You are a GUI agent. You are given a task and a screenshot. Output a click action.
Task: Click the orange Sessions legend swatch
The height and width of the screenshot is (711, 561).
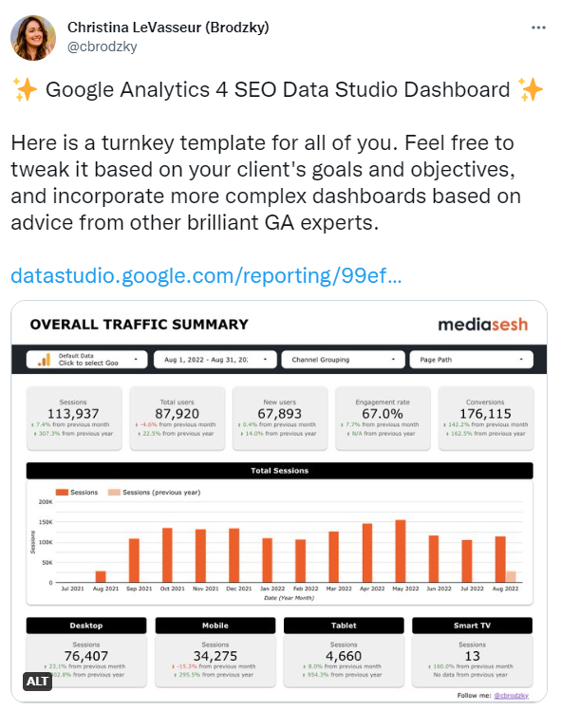pyautogui.click(x=62, y=493)
